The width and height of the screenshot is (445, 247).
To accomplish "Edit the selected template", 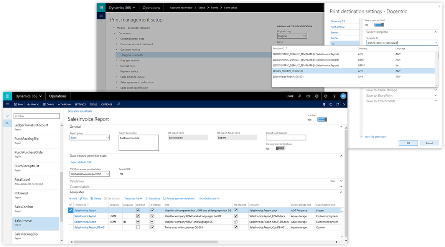I will (84, 199).
